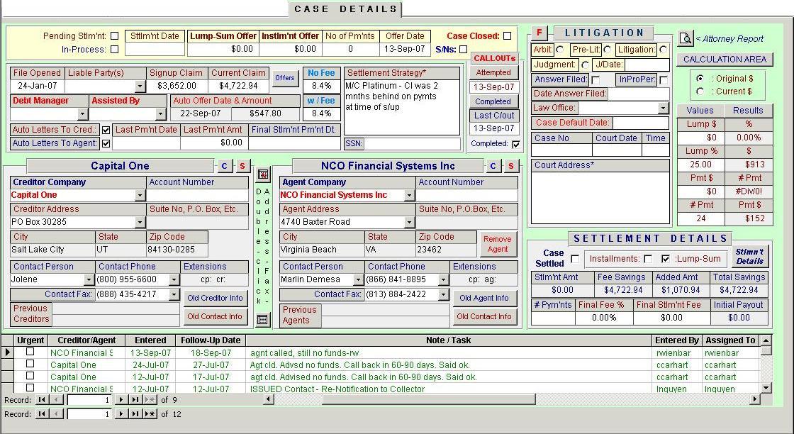
Task: Expand Creditor Company Capital One dropdown
Action: (140, 196)
